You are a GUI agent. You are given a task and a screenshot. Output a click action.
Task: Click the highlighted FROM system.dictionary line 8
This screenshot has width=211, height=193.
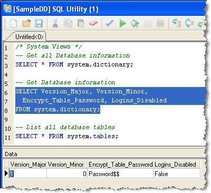[x=57, y=109]
